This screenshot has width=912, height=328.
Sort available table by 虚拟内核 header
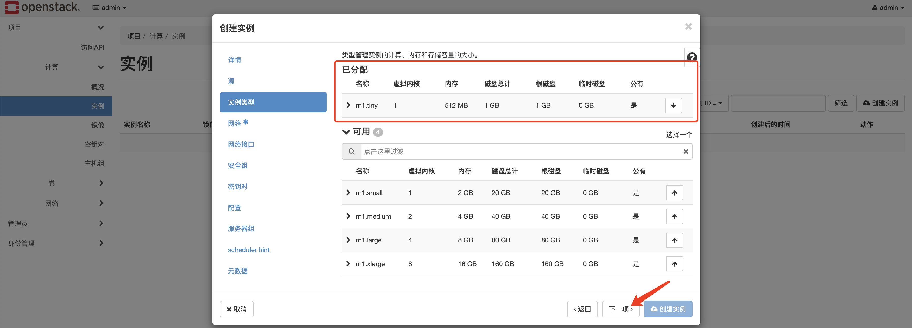pos(421,171)
